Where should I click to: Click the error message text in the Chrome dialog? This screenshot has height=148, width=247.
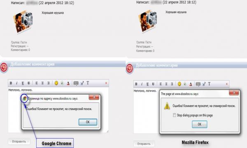[59, 109]
